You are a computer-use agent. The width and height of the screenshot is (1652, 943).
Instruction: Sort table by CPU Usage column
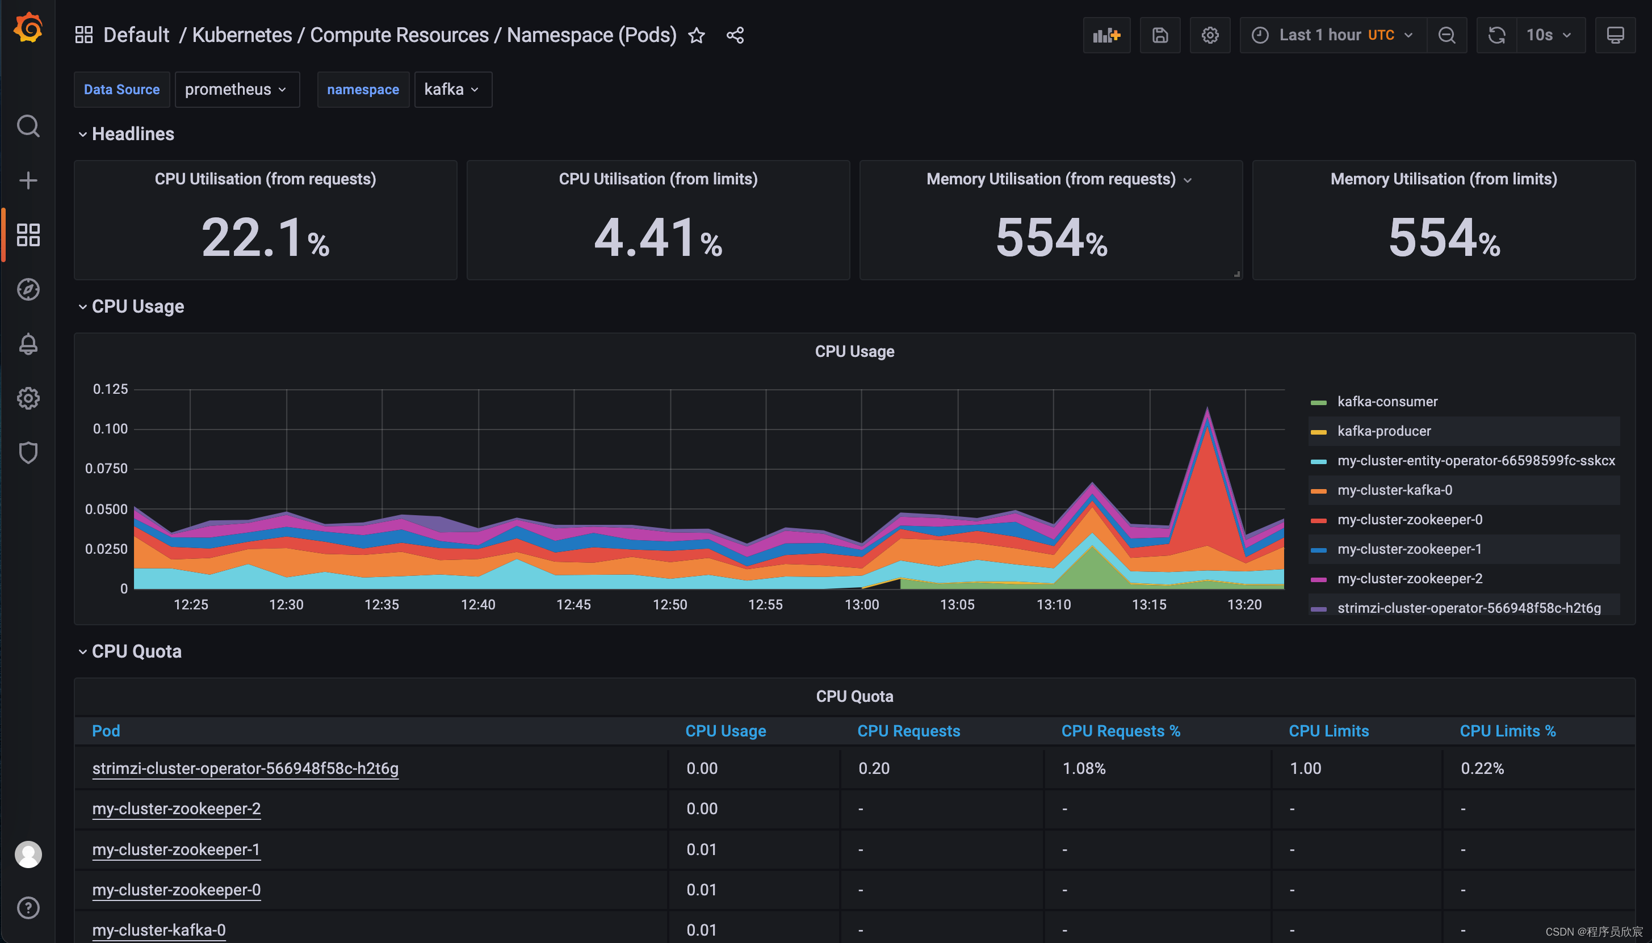coord(726,731)
